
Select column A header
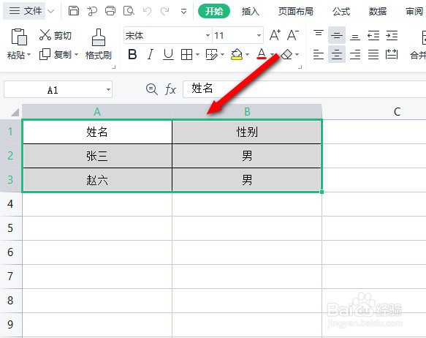[97, 111]
